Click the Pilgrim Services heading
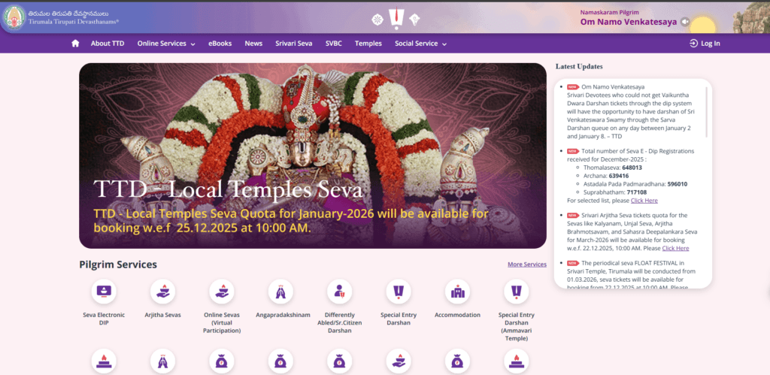Viewport: 770px width, 375px height. [x=118, y=265]
